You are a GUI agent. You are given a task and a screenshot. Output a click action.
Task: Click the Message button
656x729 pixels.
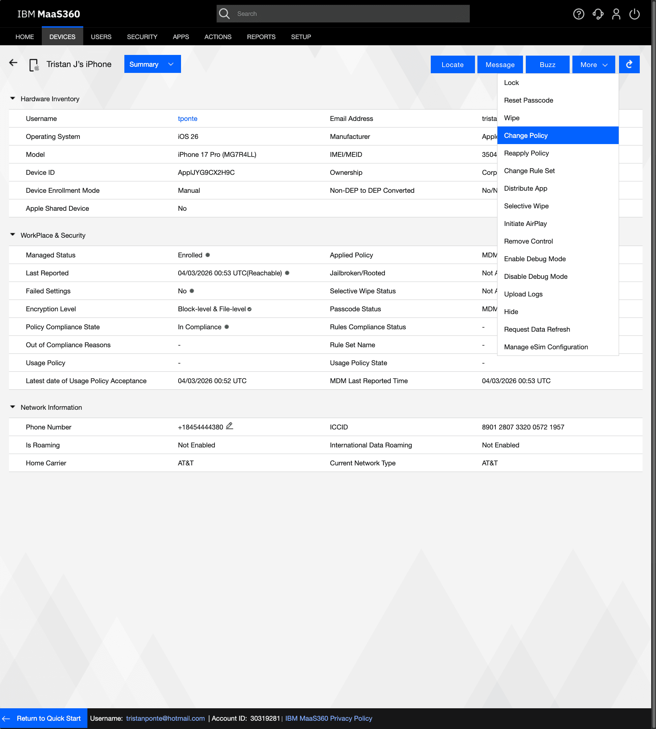pos(500,65)
